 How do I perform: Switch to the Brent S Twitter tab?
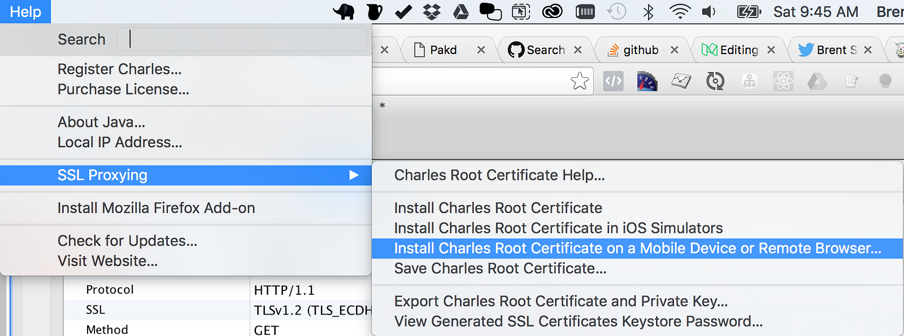[x=836, y=50]
